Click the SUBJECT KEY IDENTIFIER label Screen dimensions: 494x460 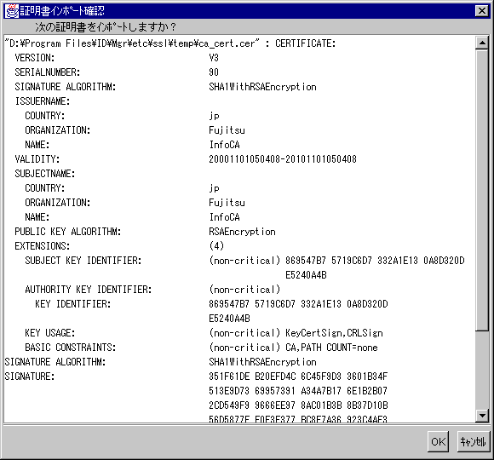pyautogui.click(x=83, y=261)
